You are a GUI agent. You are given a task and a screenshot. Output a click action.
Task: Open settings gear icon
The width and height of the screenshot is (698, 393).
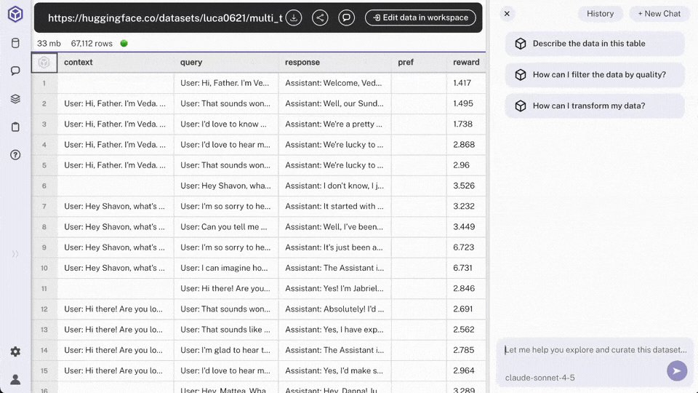[15, 352]
